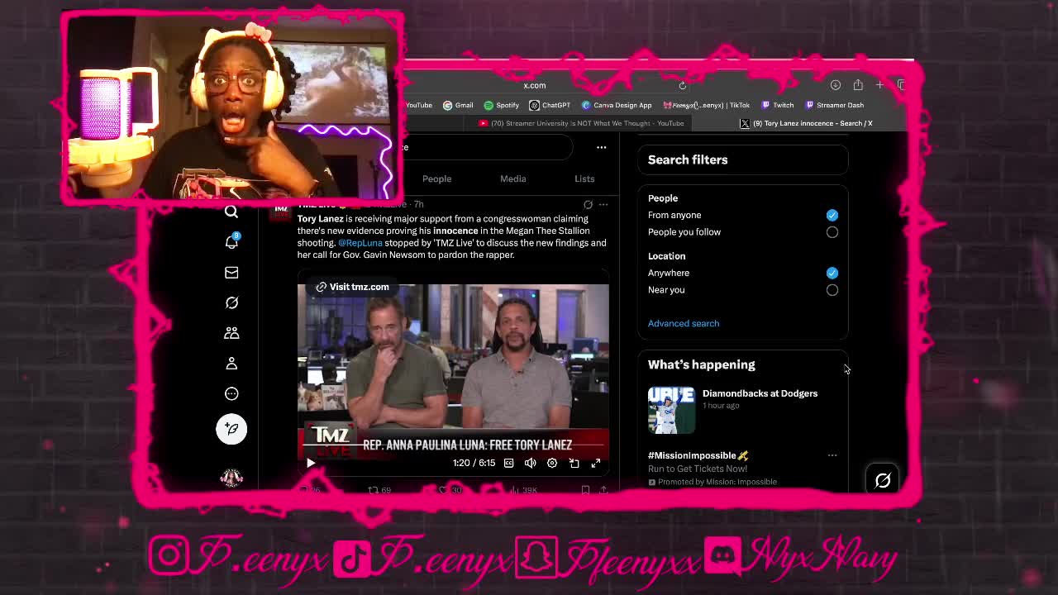
Task: Select People you follow radio option
Action: (832, 232)
